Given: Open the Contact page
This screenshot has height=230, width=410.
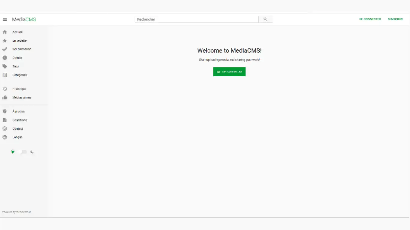Looking at the screenshot, I should tap(17, 128).
